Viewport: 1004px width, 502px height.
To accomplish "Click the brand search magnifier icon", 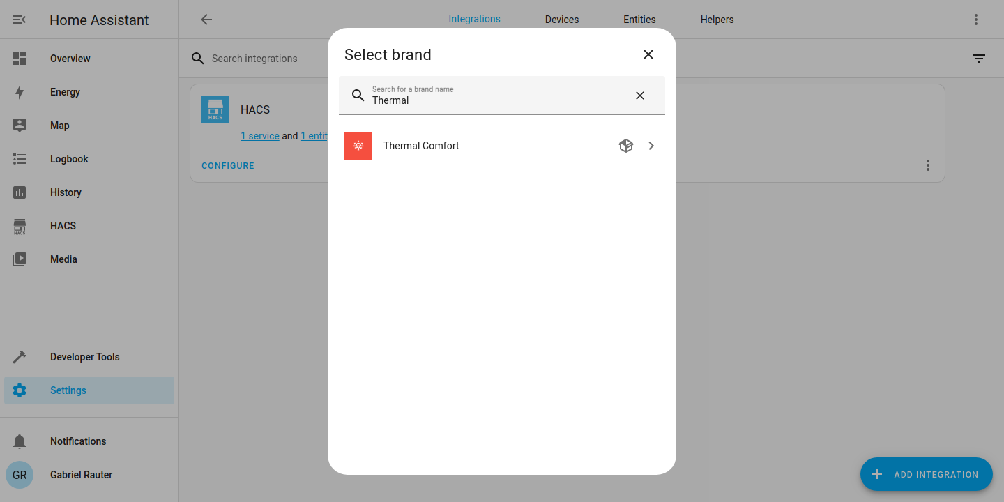I will [x=358, y=96].
